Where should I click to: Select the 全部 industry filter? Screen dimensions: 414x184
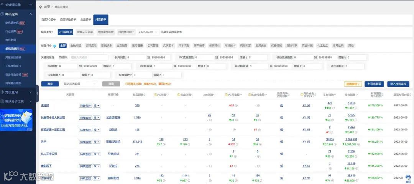[x=62, y=46]
